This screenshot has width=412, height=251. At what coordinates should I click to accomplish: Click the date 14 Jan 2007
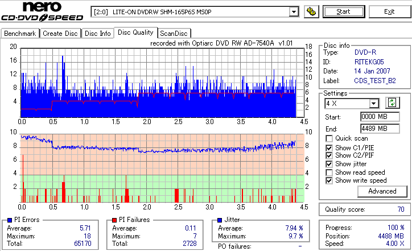[x=372, y=71]
